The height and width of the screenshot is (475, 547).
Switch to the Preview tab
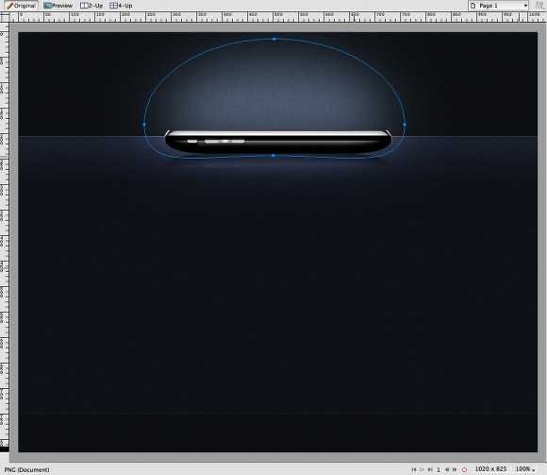coord(58,6)
